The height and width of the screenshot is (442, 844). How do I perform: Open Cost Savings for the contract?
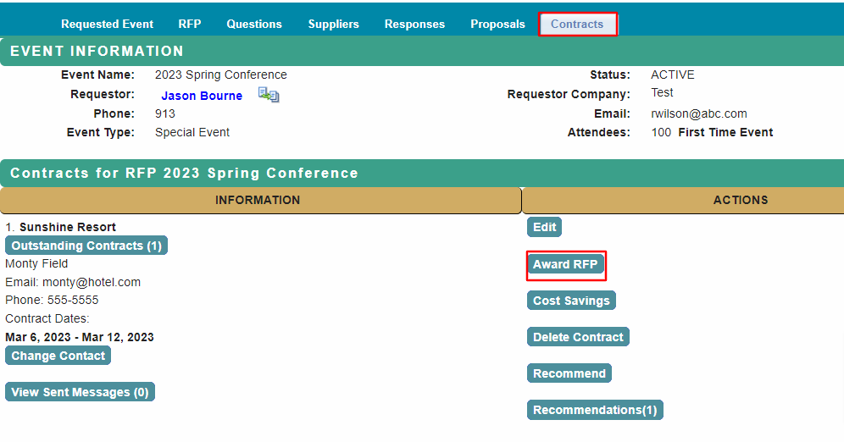point(571,301)
